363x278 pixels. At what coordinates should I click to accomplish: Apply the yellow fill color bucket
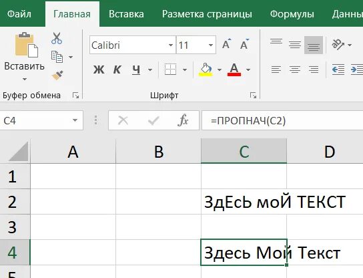(x=206, y=69)
